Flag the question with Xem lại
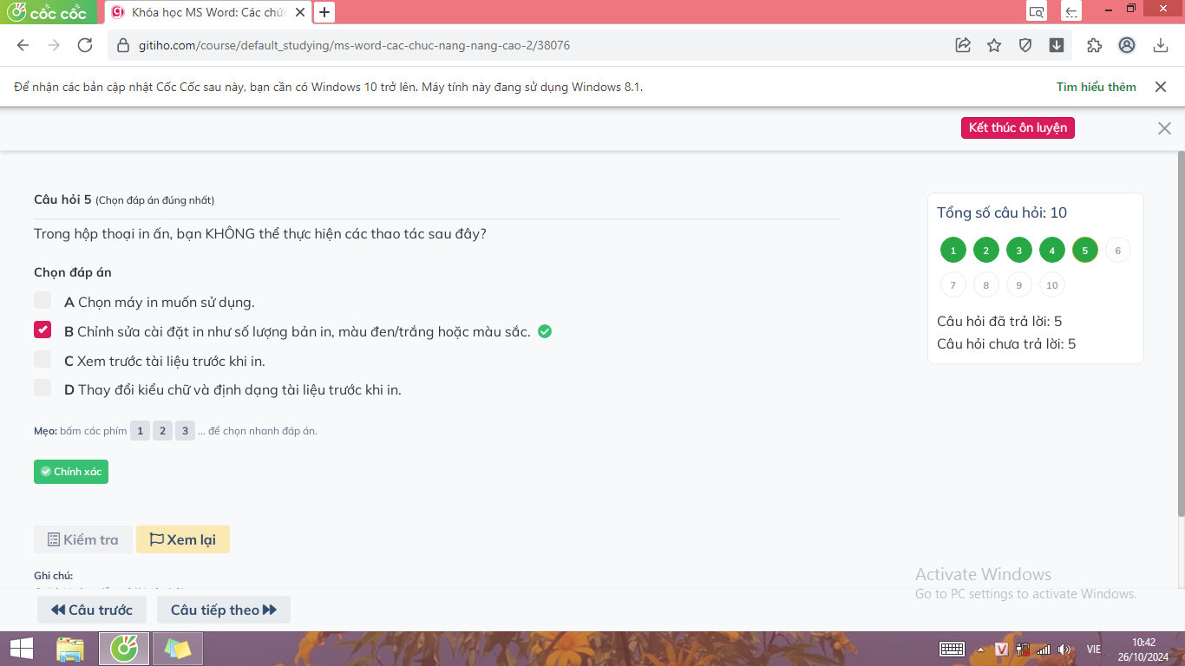The image size is (1185, 666). tap(183, 539)
